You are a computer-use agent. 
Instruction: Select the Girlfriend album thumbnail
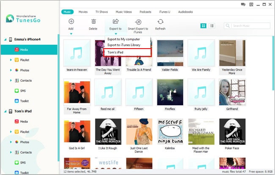232,92
